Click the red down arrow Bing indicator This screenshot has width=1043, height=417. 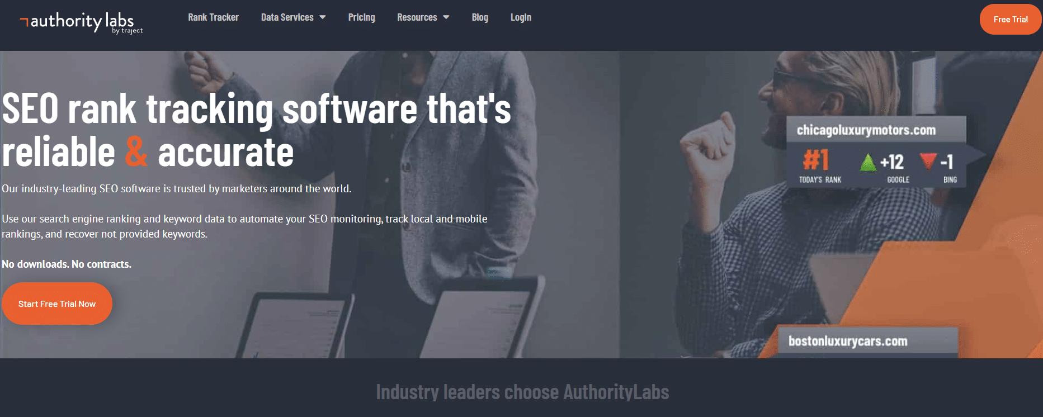pos(928,161)
